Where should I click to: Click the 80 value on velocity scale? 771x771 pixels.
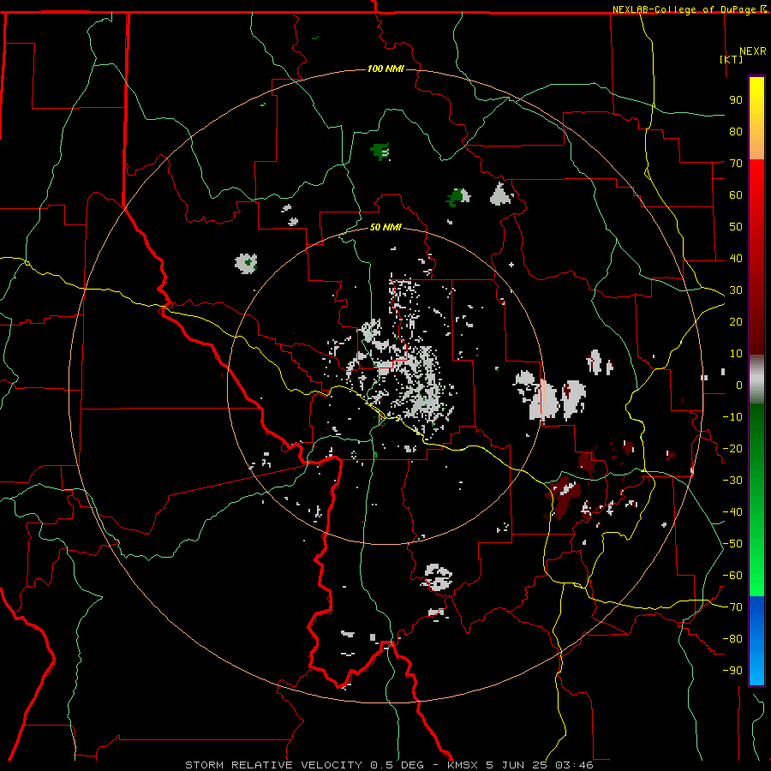point(736,132)
